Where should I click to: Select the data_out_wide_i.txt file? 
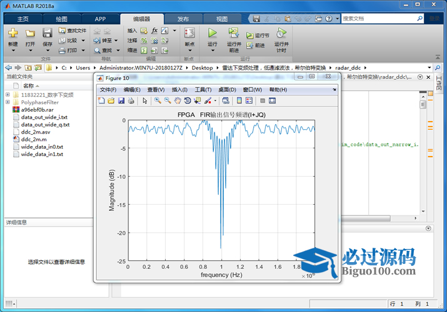point(44,117)
